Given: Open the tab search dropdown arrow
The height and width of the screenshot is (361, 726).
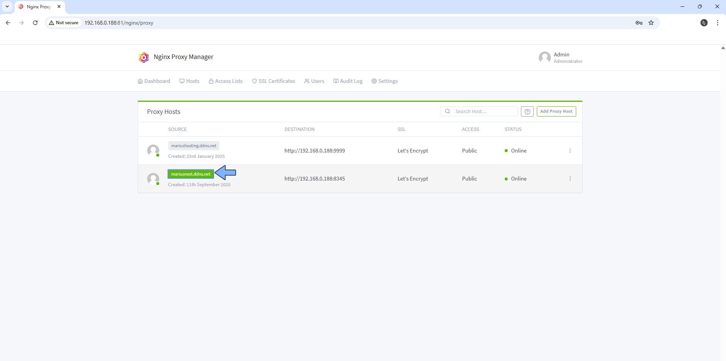Looking at the screenshot, I should 7,6.
